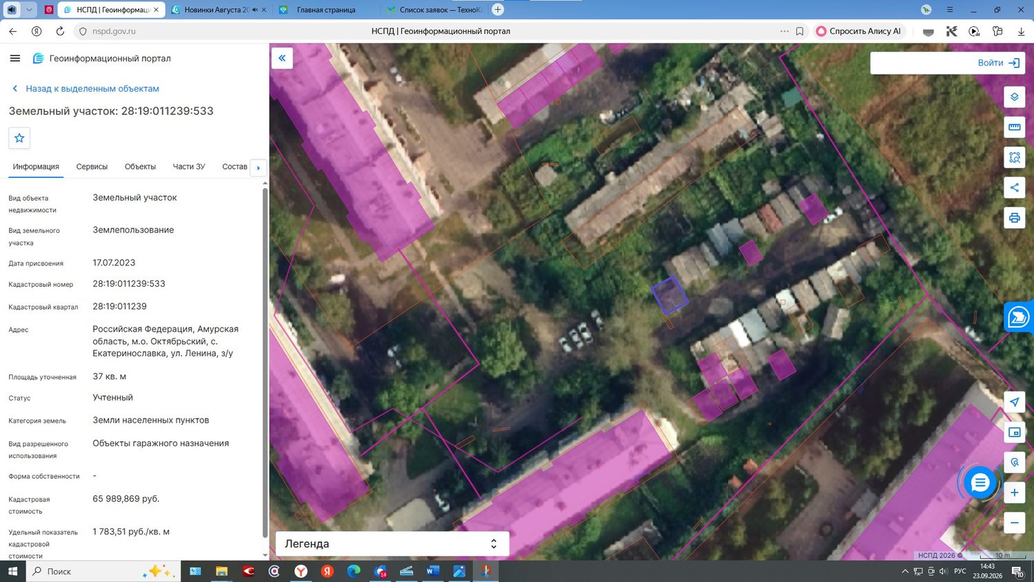Open browser downloads icon
This screenshot has height=582, width=1034.
click(x=1021, y=31)
